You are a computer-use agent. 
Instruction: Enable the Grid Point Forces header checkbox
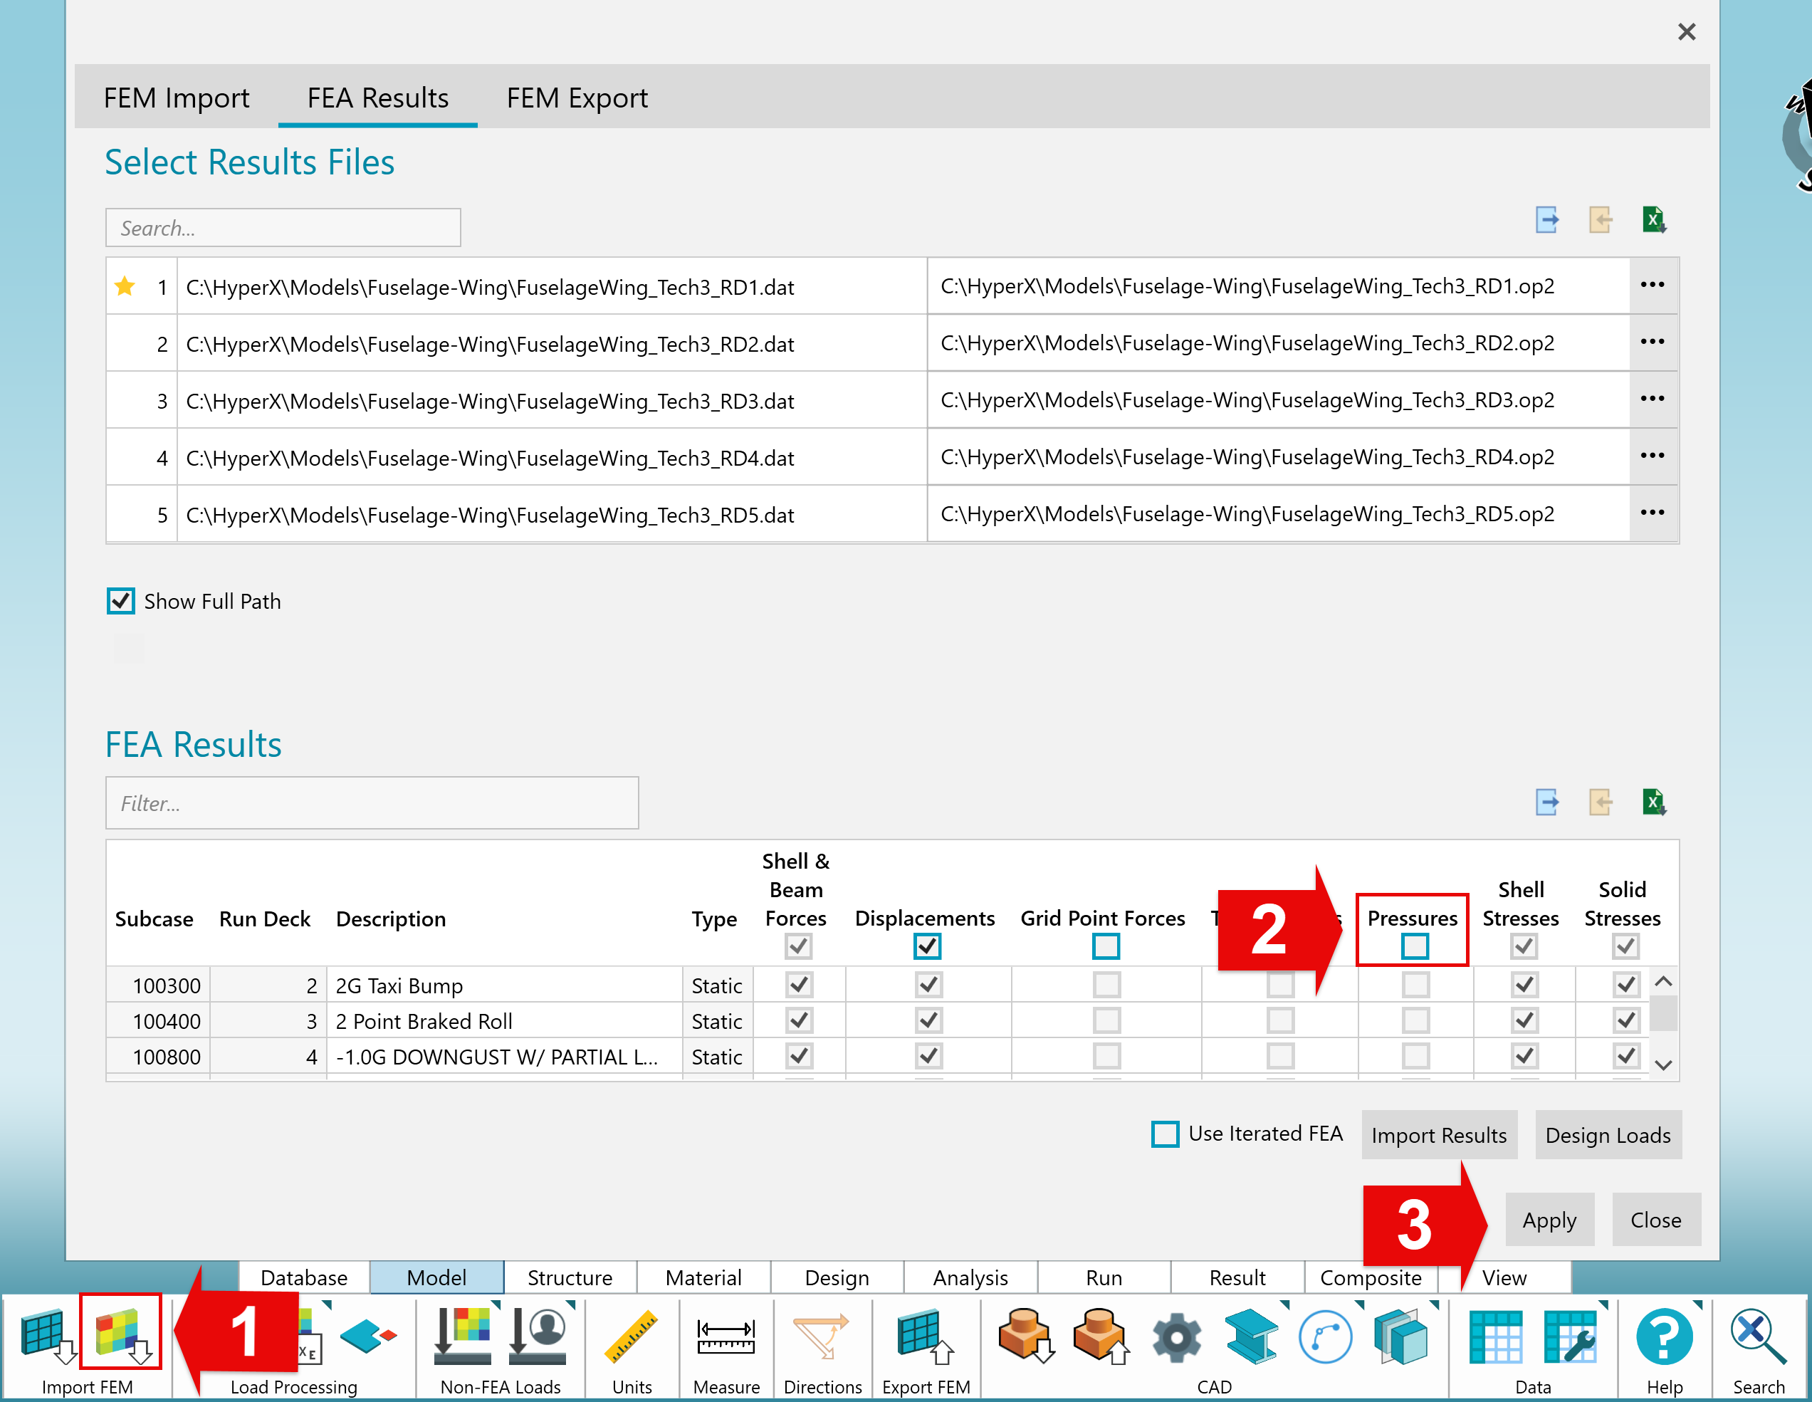click(1106, 946)
